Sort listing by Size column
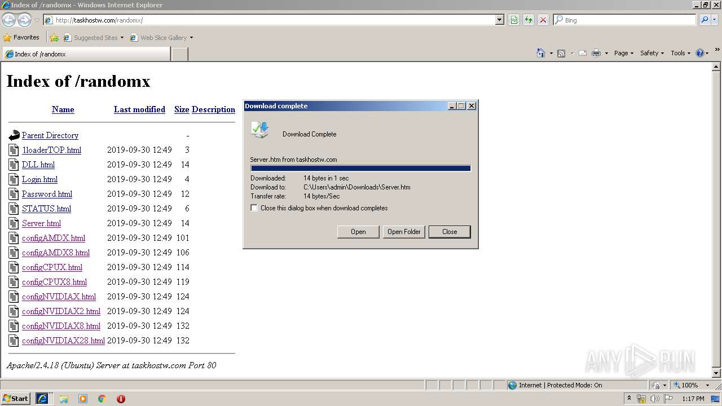722x406 pixels. click(182, 109)
